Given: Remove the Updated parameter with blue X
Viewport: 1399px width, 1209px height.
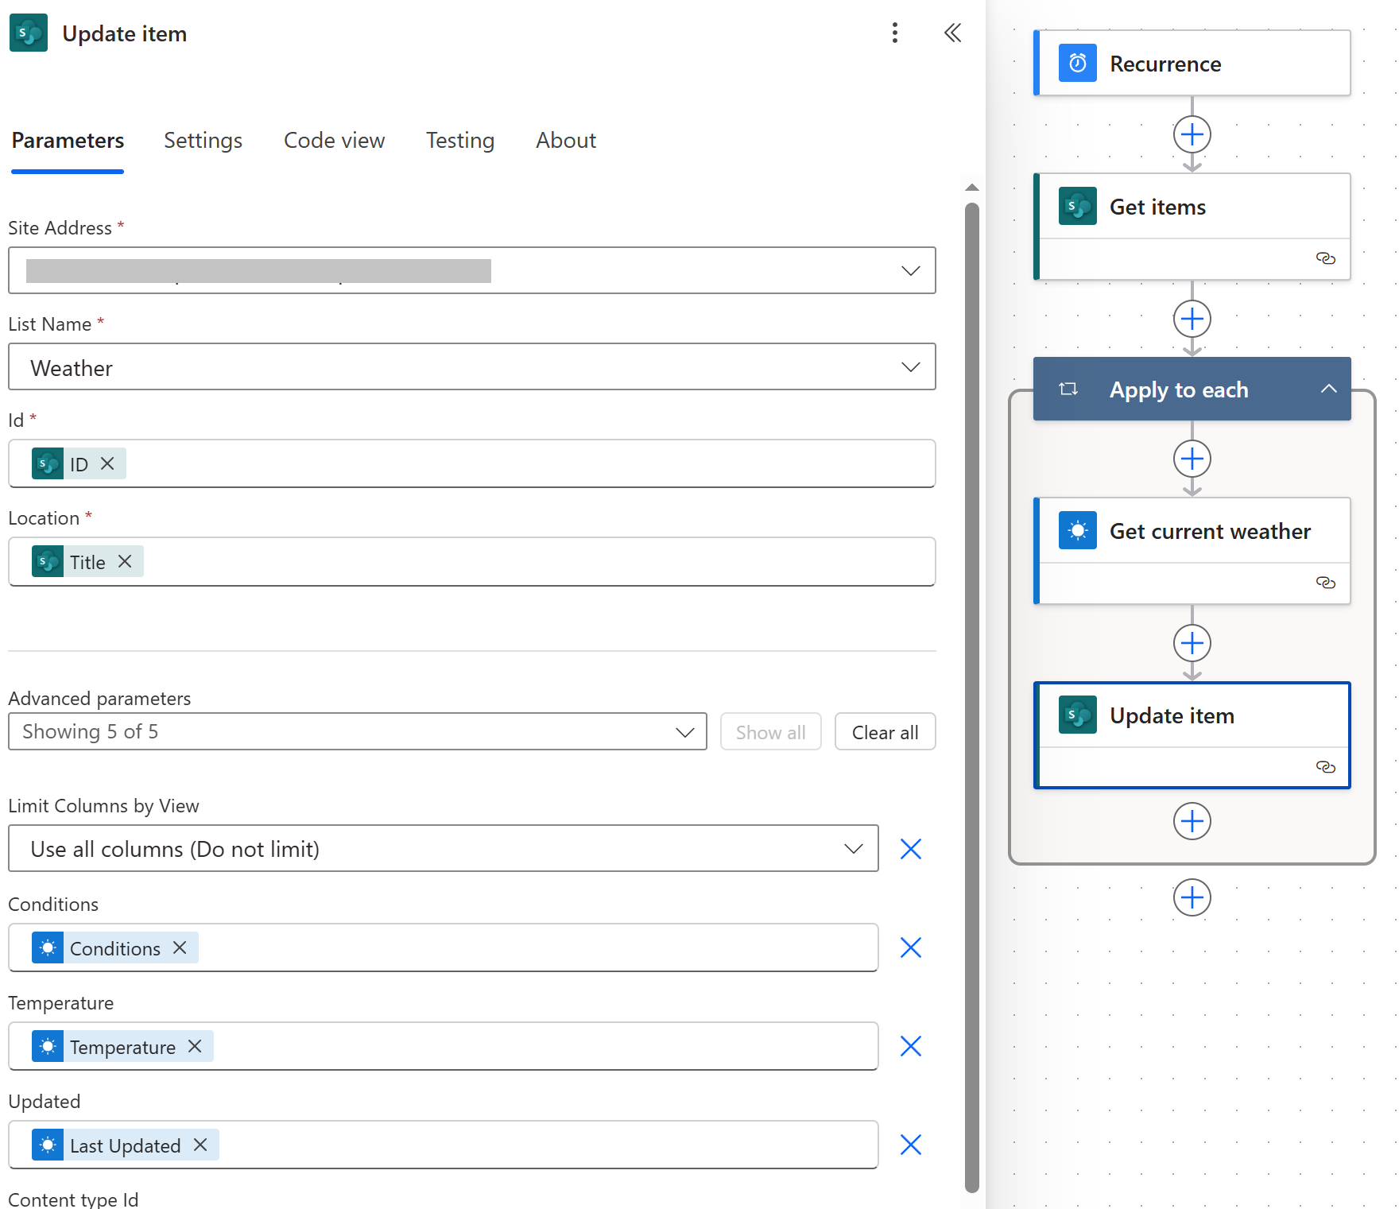Looking at the screenshot, I should point(910,1145).
